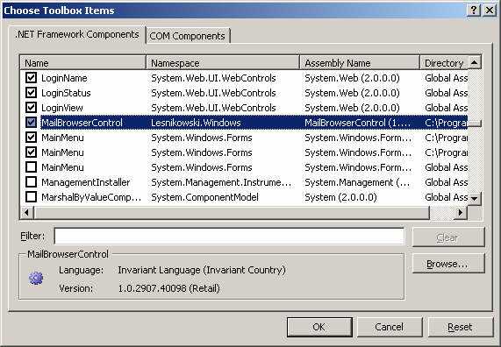Image resolution: width=501 pixels, height=347 pixels.
Task: Uncheck the LoginName checkbox
Action: click(31, 78)
